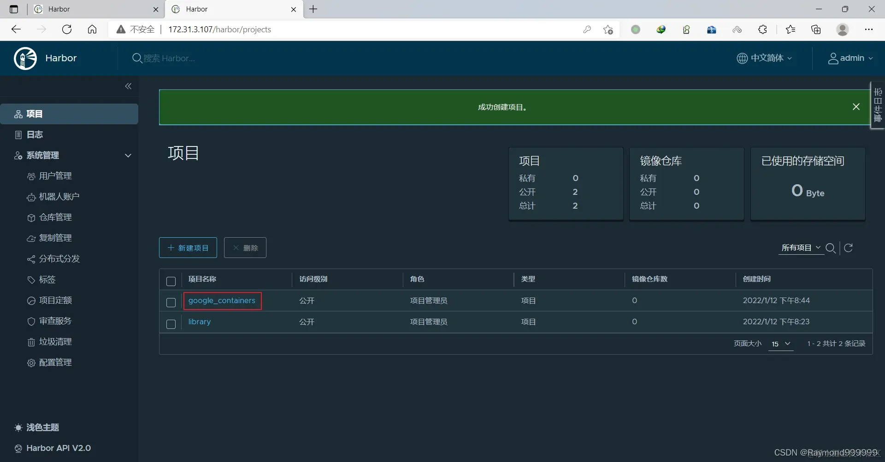Refresh the project list icon

[x=848, y=248]
